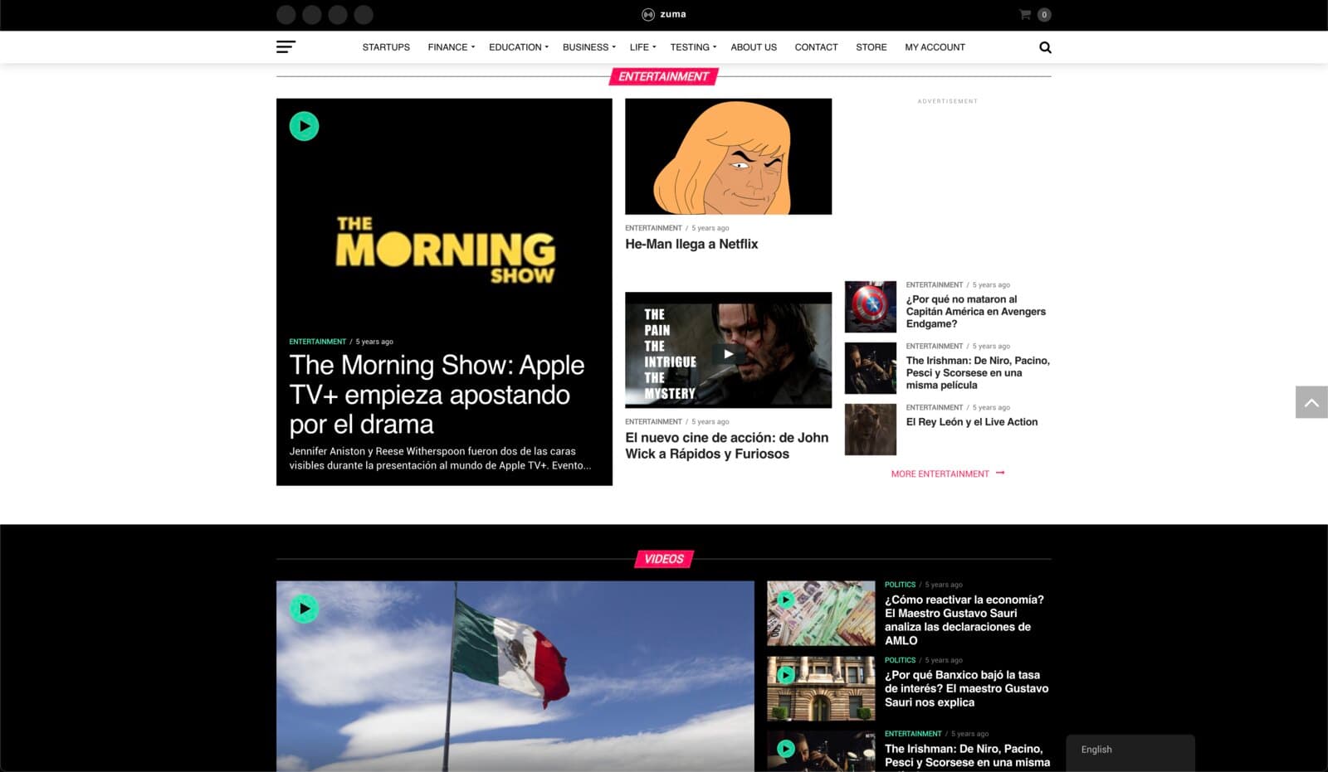Image resolution: width=1328 pixels, height=772 pixels.
Task: Click the arrow next to More Entertainment
Action: [x=1000, y=473]
